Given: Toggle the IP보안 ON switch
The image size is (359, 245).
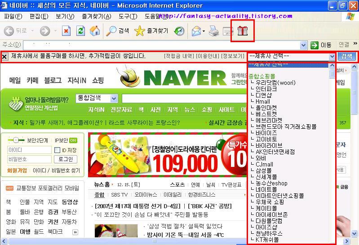Looking at the screenshot, I should pyautogui.click(x=73, y=140).
